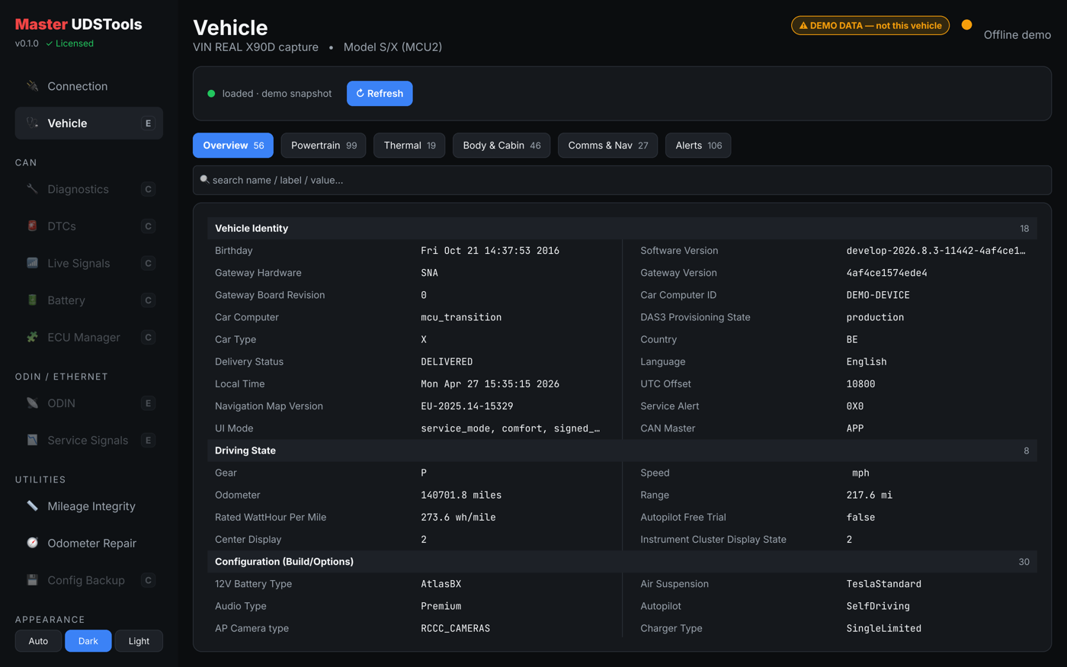Click the green loaded status dot

[211, 94]
